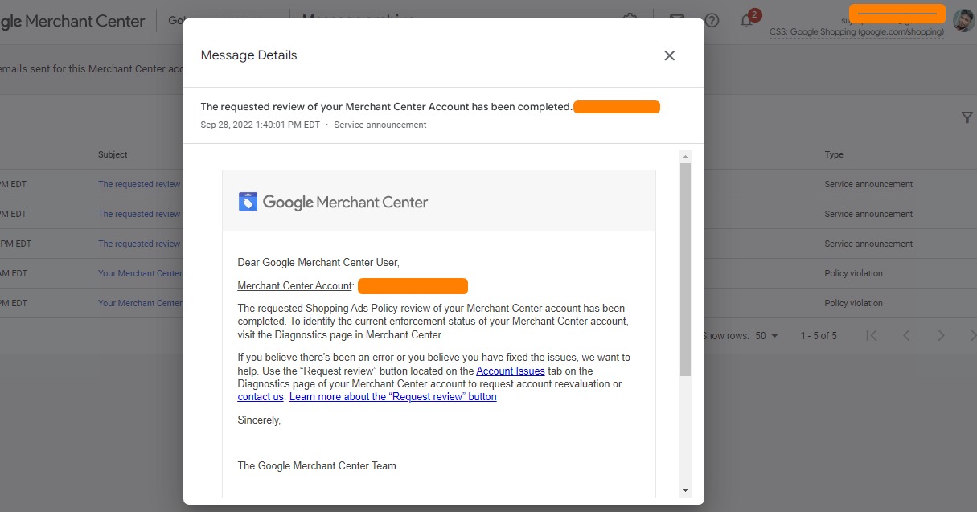
Task: Click the scrollbar thumb in the message body
Action: click(x=685, y=269)
